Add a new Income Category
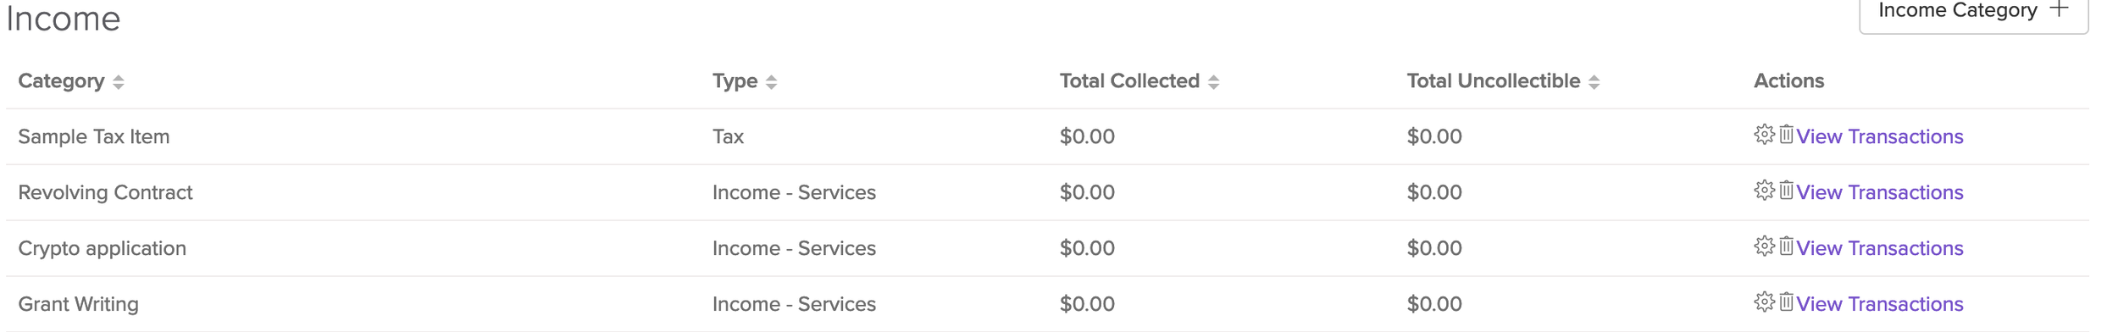The image size is (2118, 332). pyautogui.click(x=1973, y=12)
